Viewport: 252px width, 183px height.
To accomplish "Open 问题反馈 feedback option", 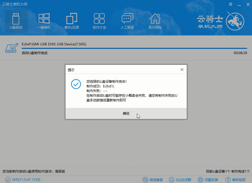I will coord(208,179).
